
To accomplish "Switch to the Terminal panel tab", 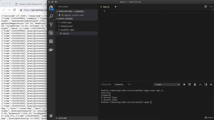I will coord(119,84).
